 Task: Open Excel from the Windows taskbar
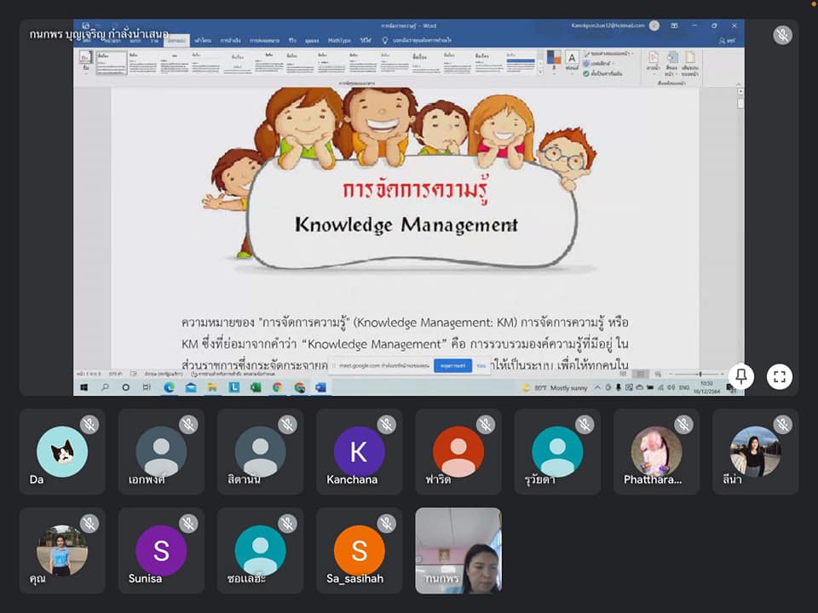tap(255, 387)
